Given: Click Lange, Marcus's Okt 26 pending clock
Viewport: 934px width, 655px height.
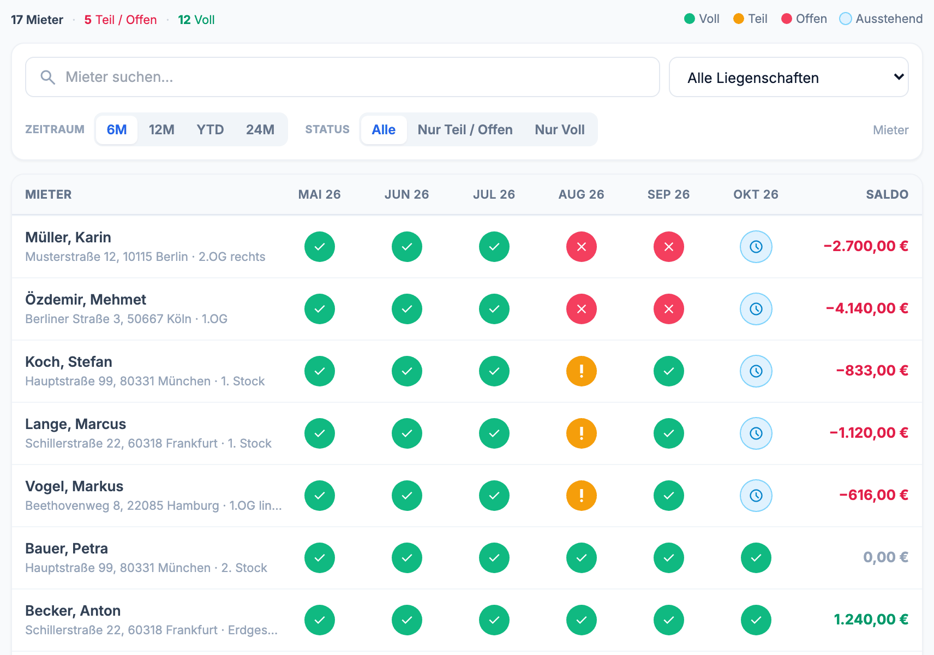Looking at the screenshot, I should (756, 433).
